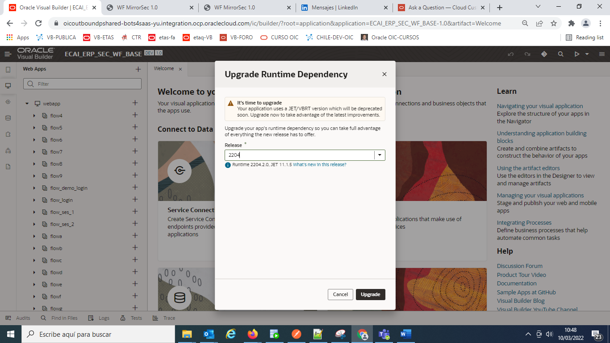Screen dimensions: 610x343
Task: Click plus icon next to flow4
Action: [135, 115]
